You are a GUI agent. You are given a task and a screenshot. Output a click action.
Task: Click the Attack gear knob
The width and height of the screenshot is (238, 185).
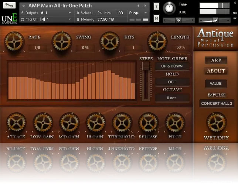click(x=16, y=122)
